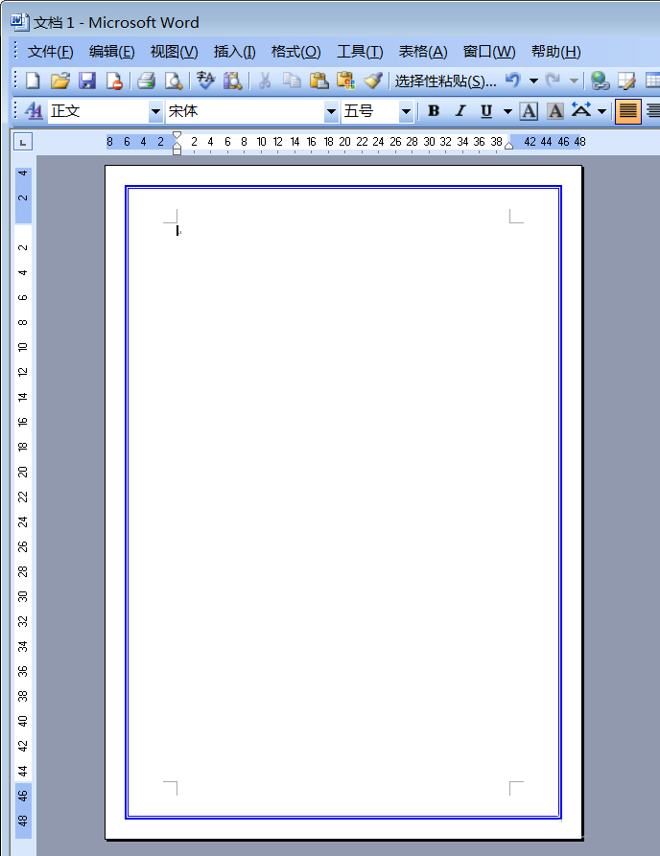The width and height of the screenshot is (660, 856).
Task: Click the Office clipboard paste icon
Action: [x=346, y=81]
